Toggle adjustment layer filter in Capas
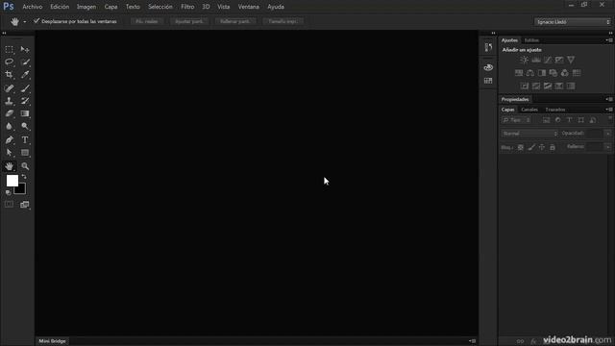The height and width of the screenshot is (346, 615). 557,120
